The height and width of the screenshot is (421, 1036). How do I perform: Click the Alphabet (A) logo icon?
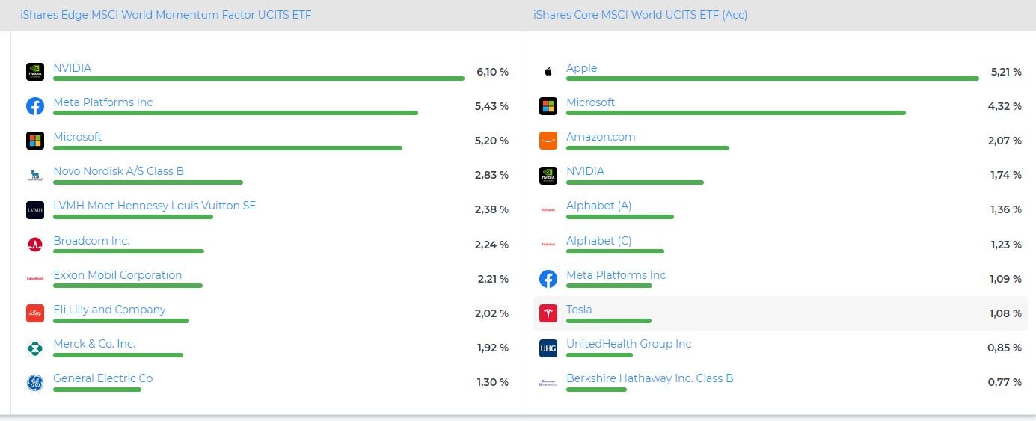(x=548, y=210)
